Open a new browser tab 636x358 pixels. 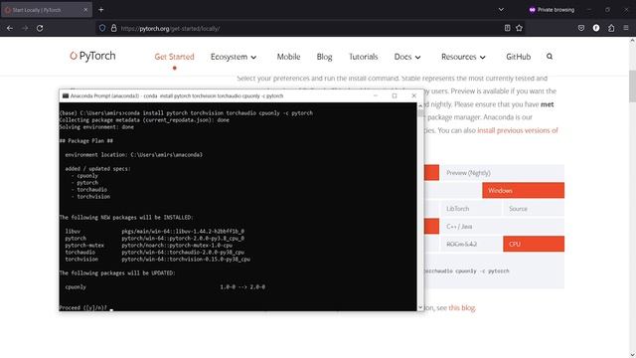(x=101, y=10)
